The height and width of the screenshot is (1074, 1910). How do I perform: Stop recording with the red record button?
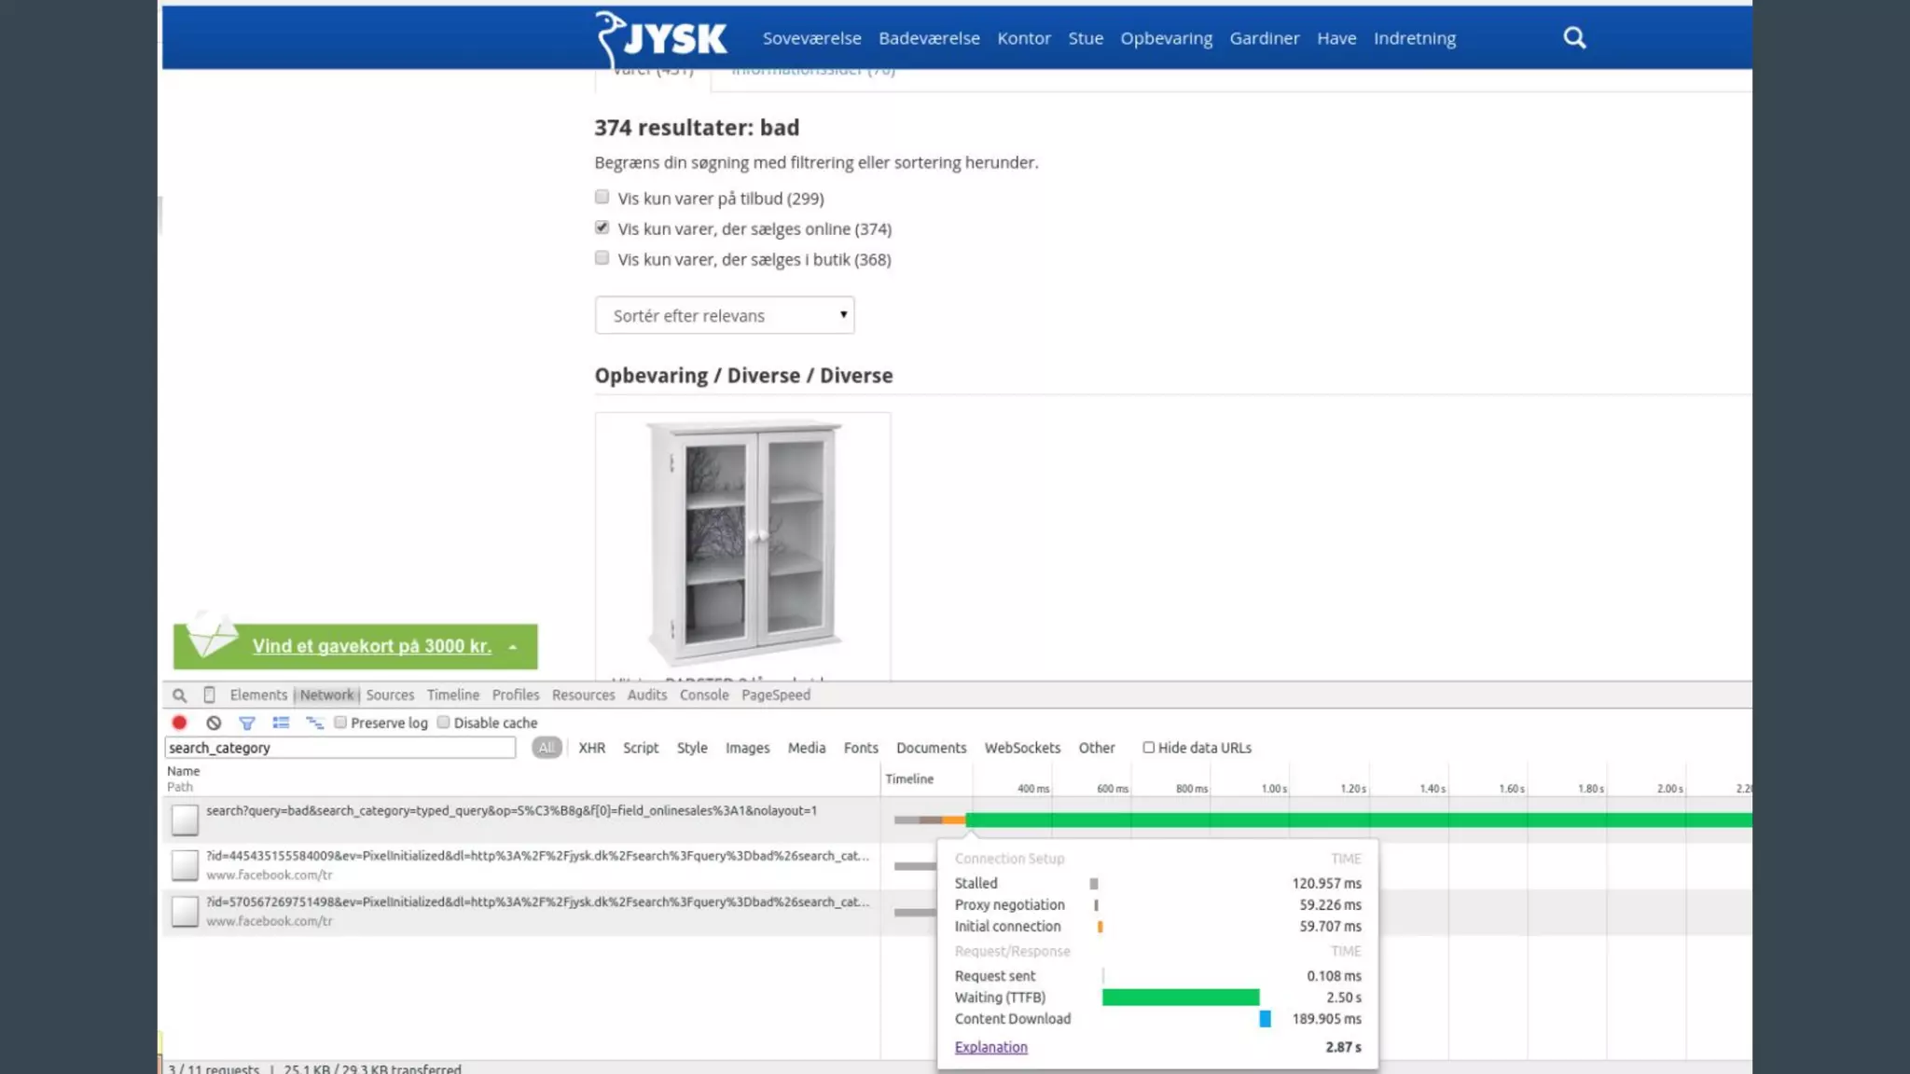pyautogui.click(x=180, y=723)
